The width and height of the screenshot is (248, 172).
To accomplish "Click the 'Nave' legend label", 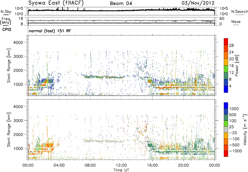I will [x=236, y=22].
